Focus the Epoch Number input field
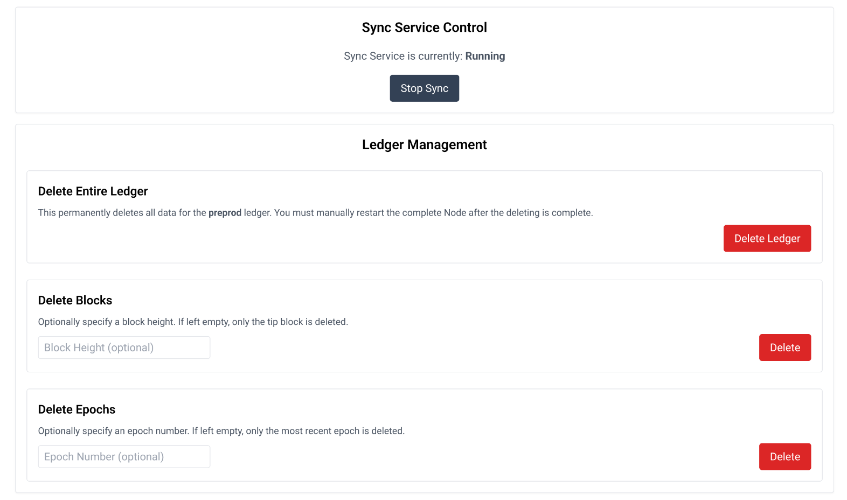The height and width of the screenshot is (500, 847). click(x=124, y=456)
